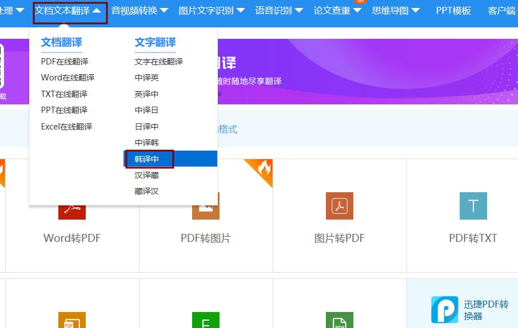Screen dimensions: 518x328
Task: Click the yellow PDF slideshow icon
Action: 71,320
